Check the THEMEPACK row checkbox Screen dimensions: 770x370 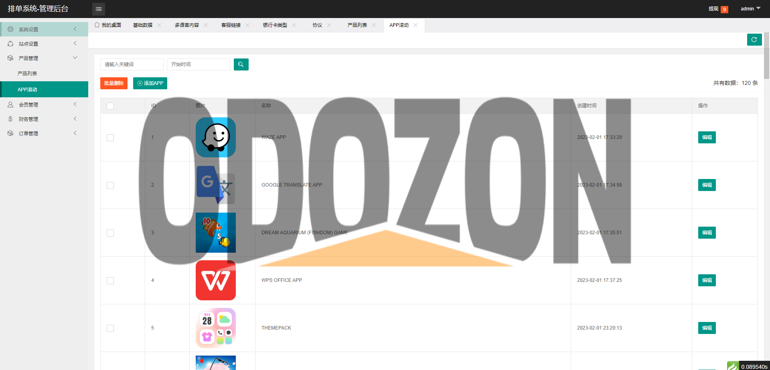click(110, 328)
